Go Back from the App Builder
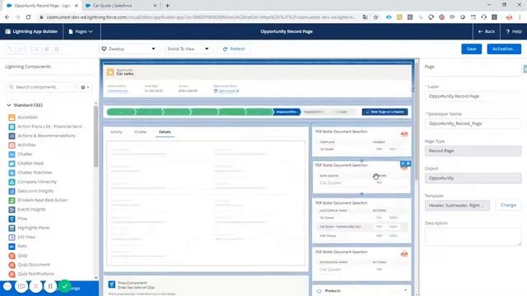The width and height of the screenshot is (527, 296). 487,31
